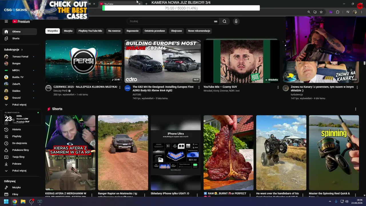Click the search magnifier button

point(224,21)
